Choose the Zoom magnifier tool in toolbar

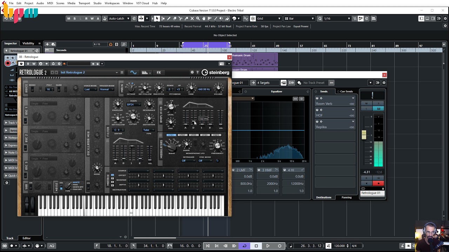(198, 19)
